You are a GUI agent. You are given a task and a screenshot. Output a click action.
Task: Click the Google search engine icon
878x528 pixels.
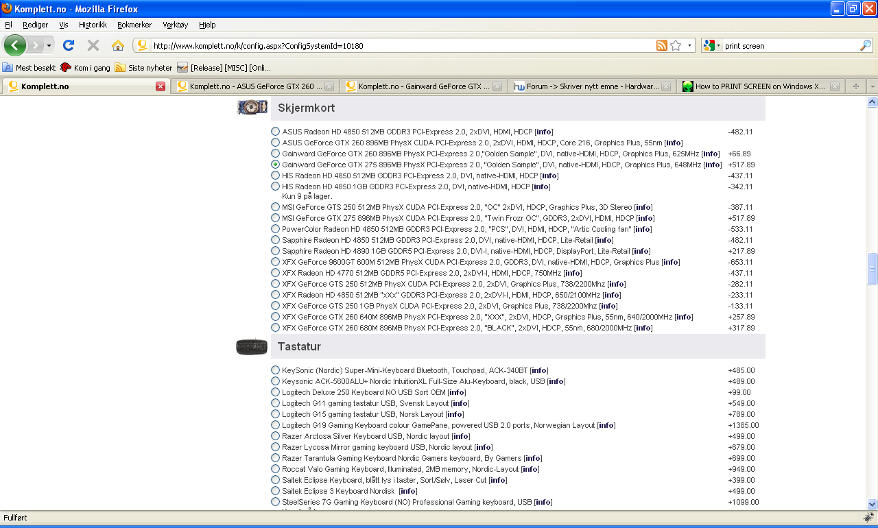point(709,45)
